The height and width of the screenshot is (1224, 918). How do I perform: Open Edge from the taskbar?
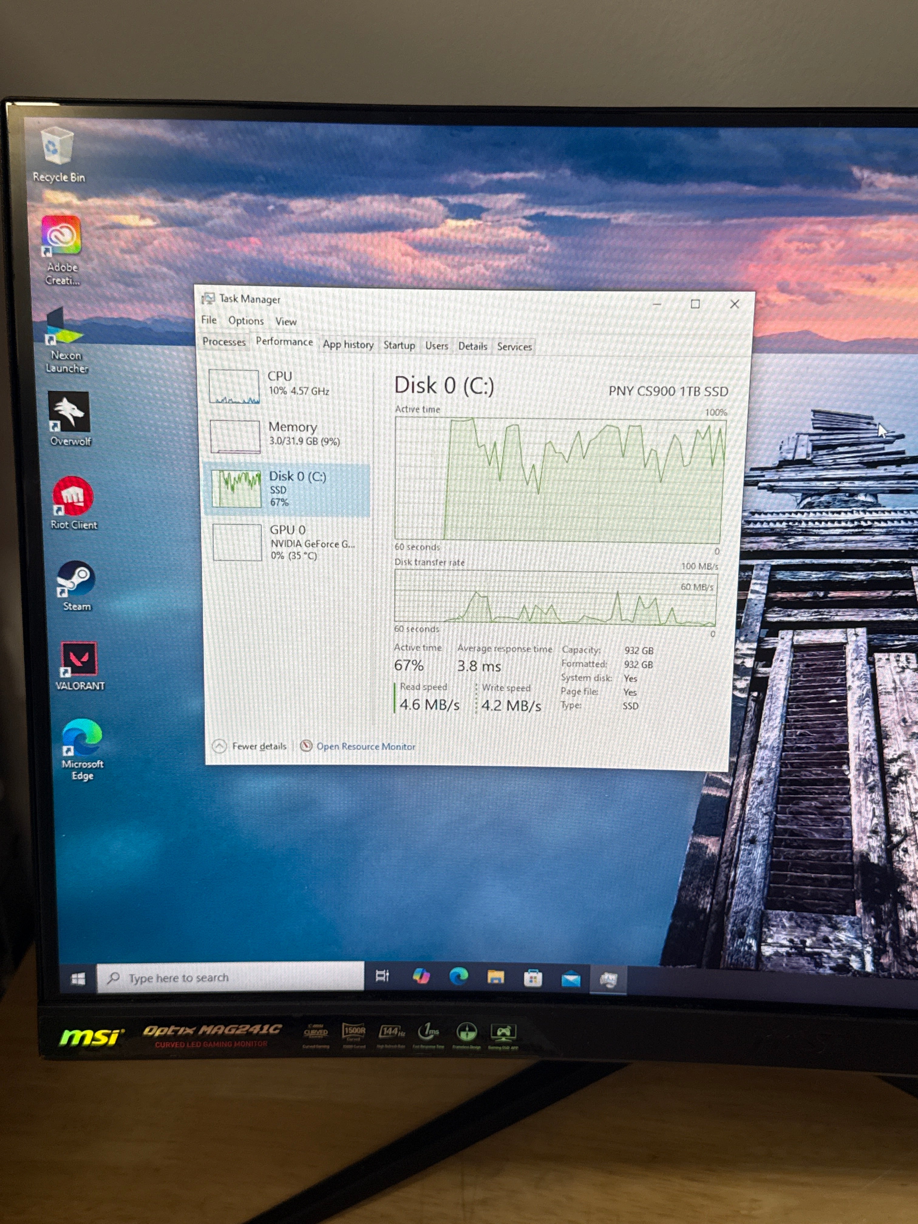click(x=458, y=977)
